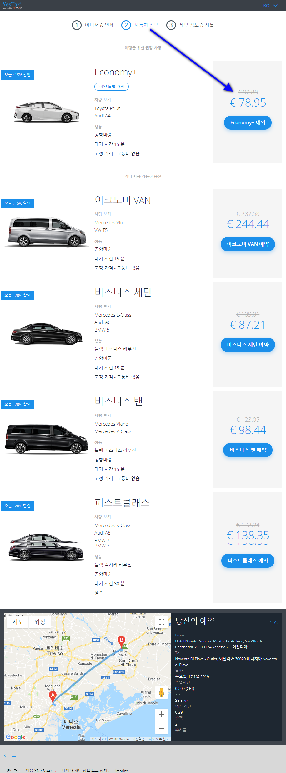286x773 pixels.
Task: Book the 퍼스트클래스 car
Action: (x=248, y=561)
